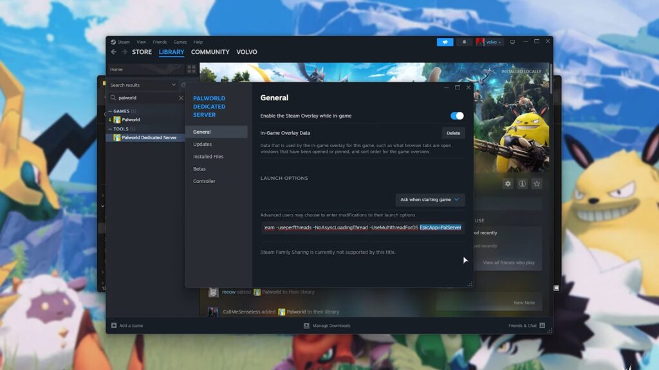The height and width of the screenshot is (370, 659).
Task: Click the properties dialog resize grip
Action: click(x=470, y=284)
